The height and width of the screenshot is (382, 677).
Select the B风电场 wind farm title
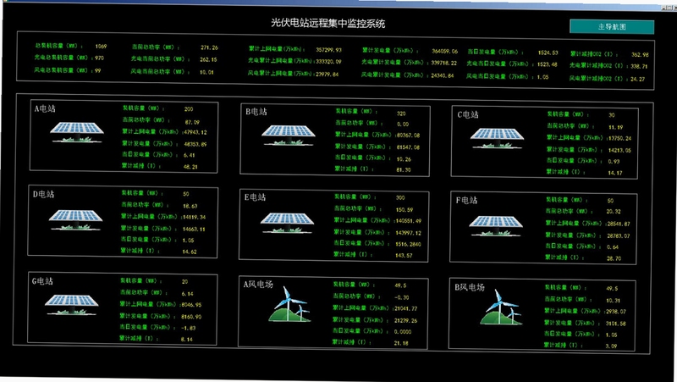(470, 287)
